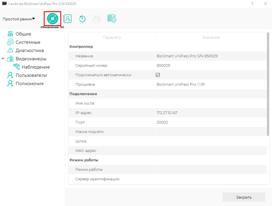Image resolution: width=272 pixels, height=206 pixels.
Task: Click the Видеокамеры camera icon
Action: pos(10,59)
